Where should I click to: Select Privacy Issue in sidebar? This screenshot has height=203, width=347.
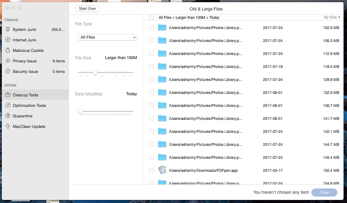point(35,61)
